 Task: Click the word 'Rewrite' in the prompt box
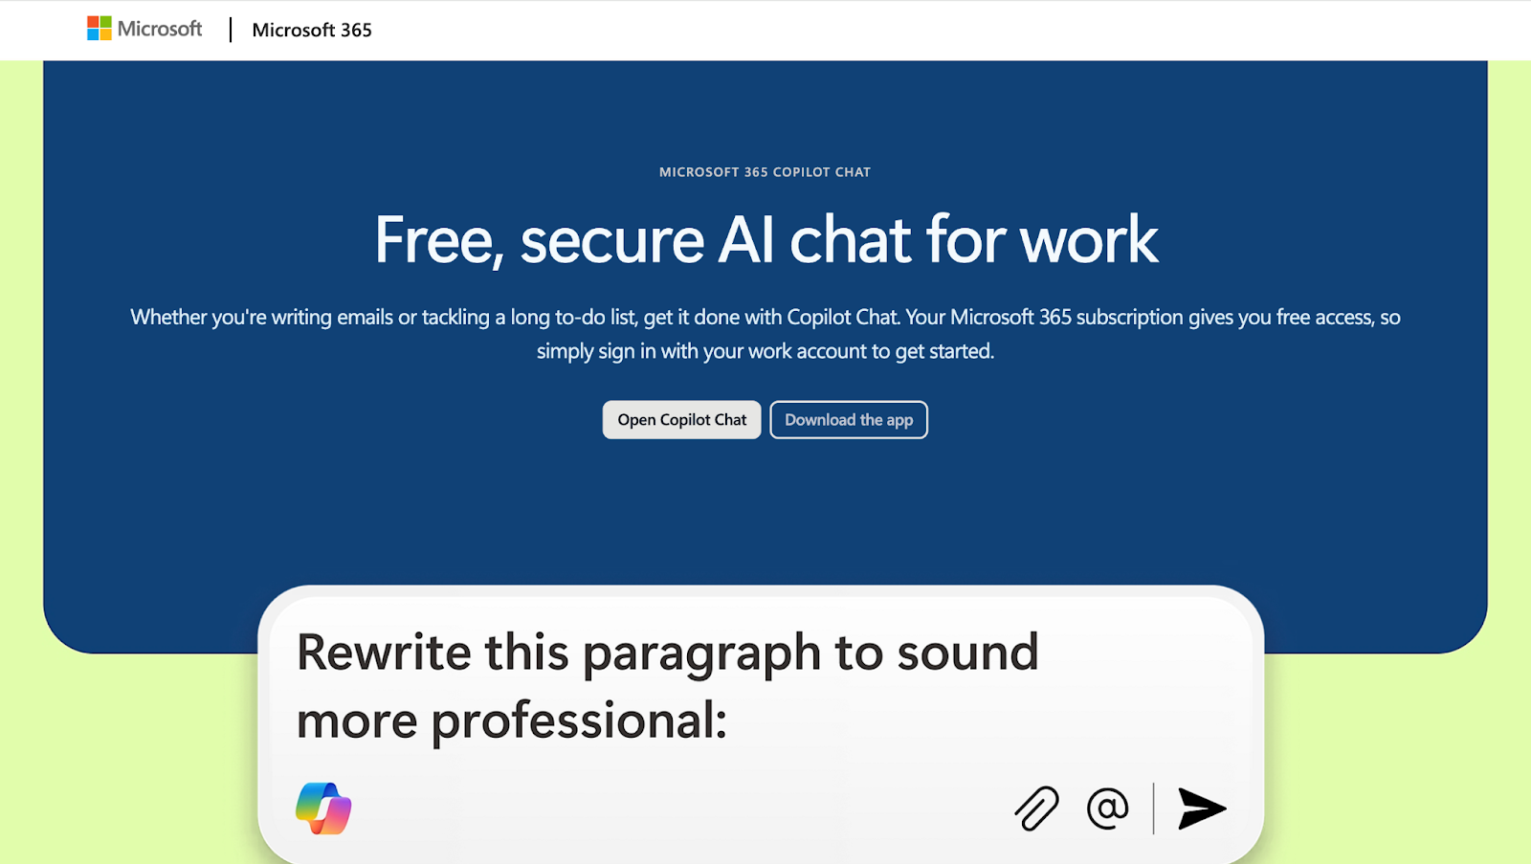point(384,653)
